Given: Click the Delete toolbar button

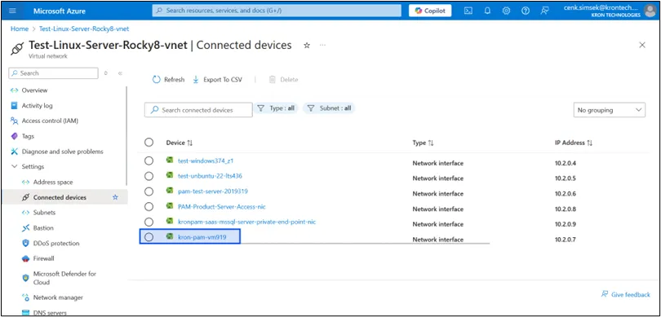Looking at the screenshot, I should [x=284, y=80].
